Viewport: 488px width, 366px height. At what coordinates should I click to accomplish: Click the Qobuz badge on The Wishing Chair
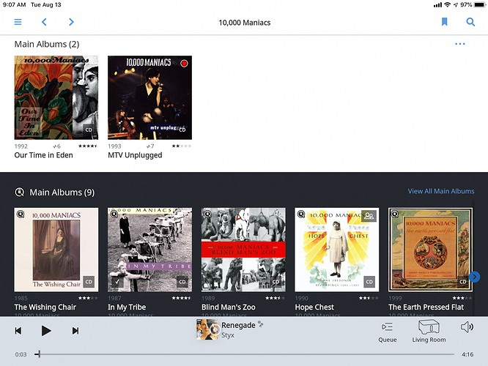coord(21,214)
